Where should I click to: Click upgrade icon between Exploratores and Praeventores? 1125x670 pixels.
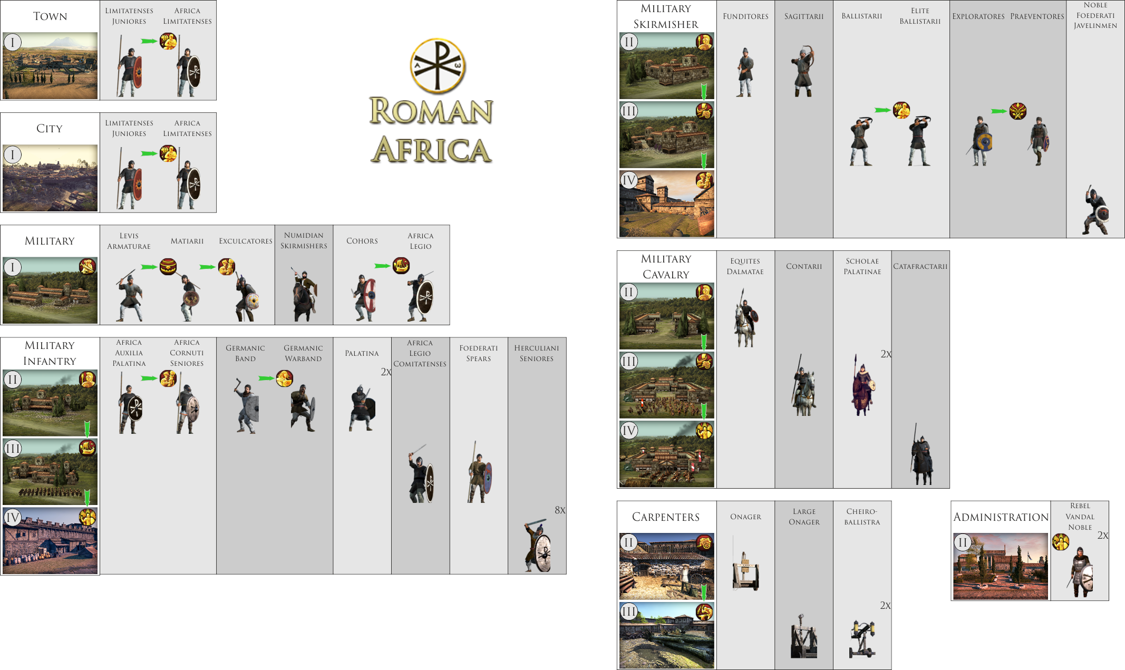click(x=1018, y=111)
